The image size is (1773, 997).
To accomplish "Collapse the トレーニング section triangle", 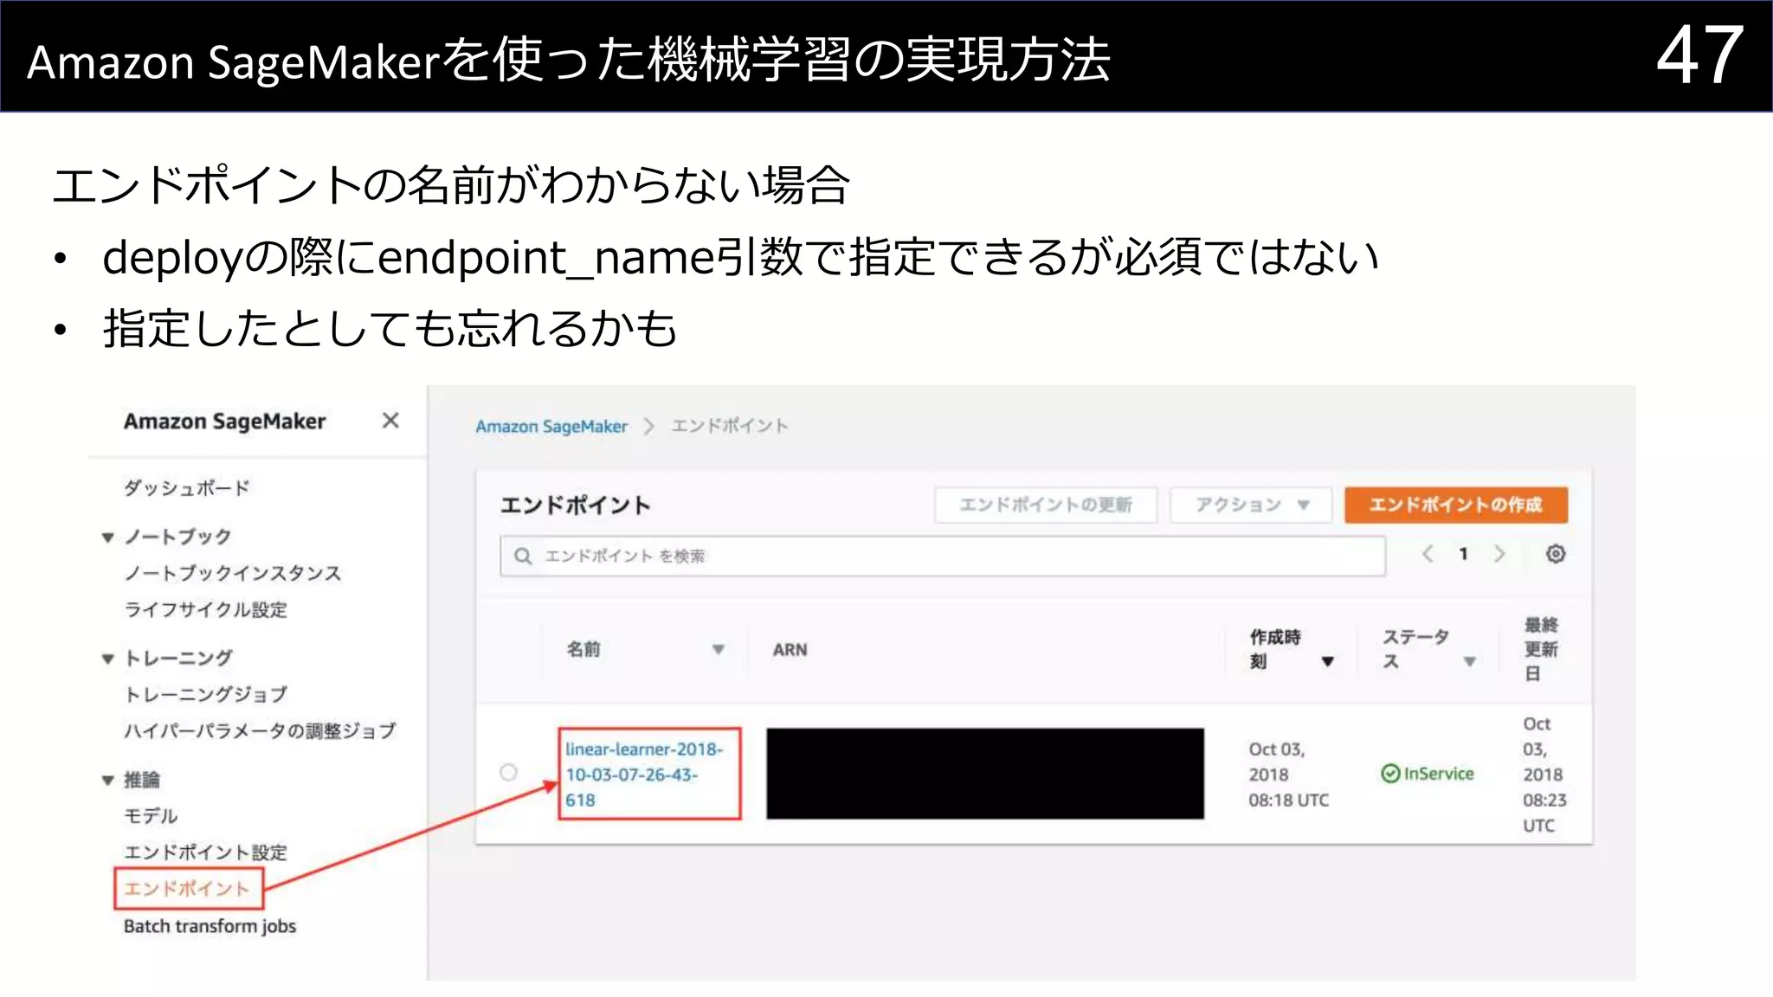I will pyautogui.click(x=107, y=659).
